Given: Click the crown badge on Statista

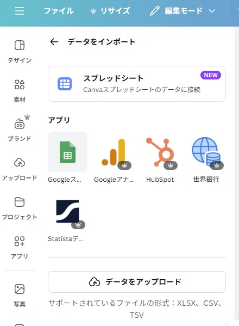Looking at the screenshot, I should tap(78, 225).
